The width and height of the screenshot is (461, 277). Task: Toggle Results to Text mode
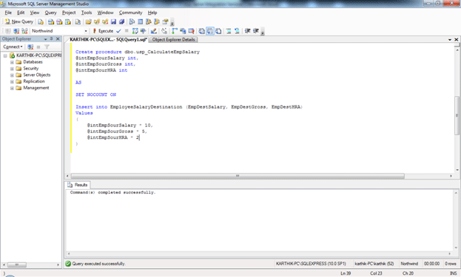[x=202, y=31]
